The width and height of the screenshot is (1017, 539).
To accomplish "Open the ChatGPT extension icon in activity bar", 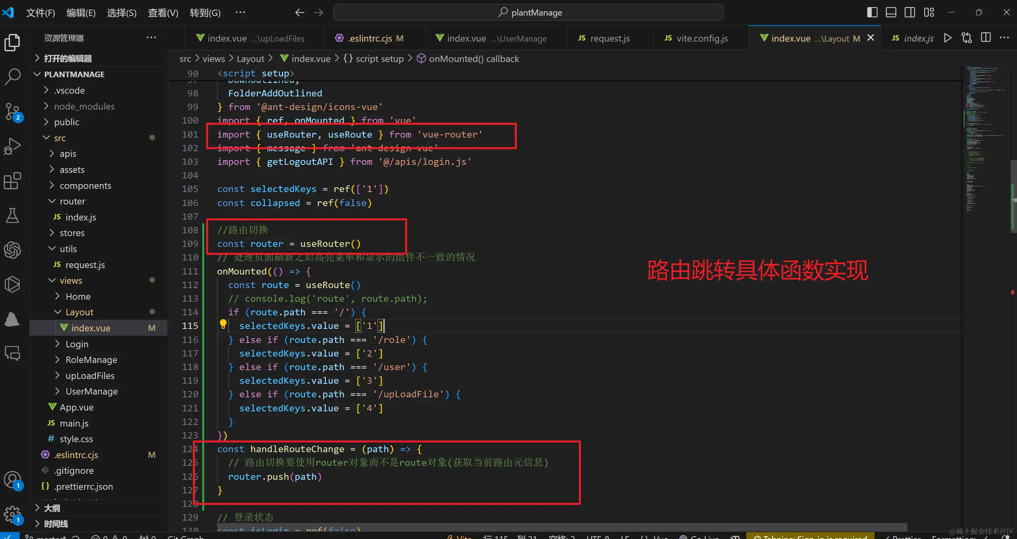I will (12, 250).
